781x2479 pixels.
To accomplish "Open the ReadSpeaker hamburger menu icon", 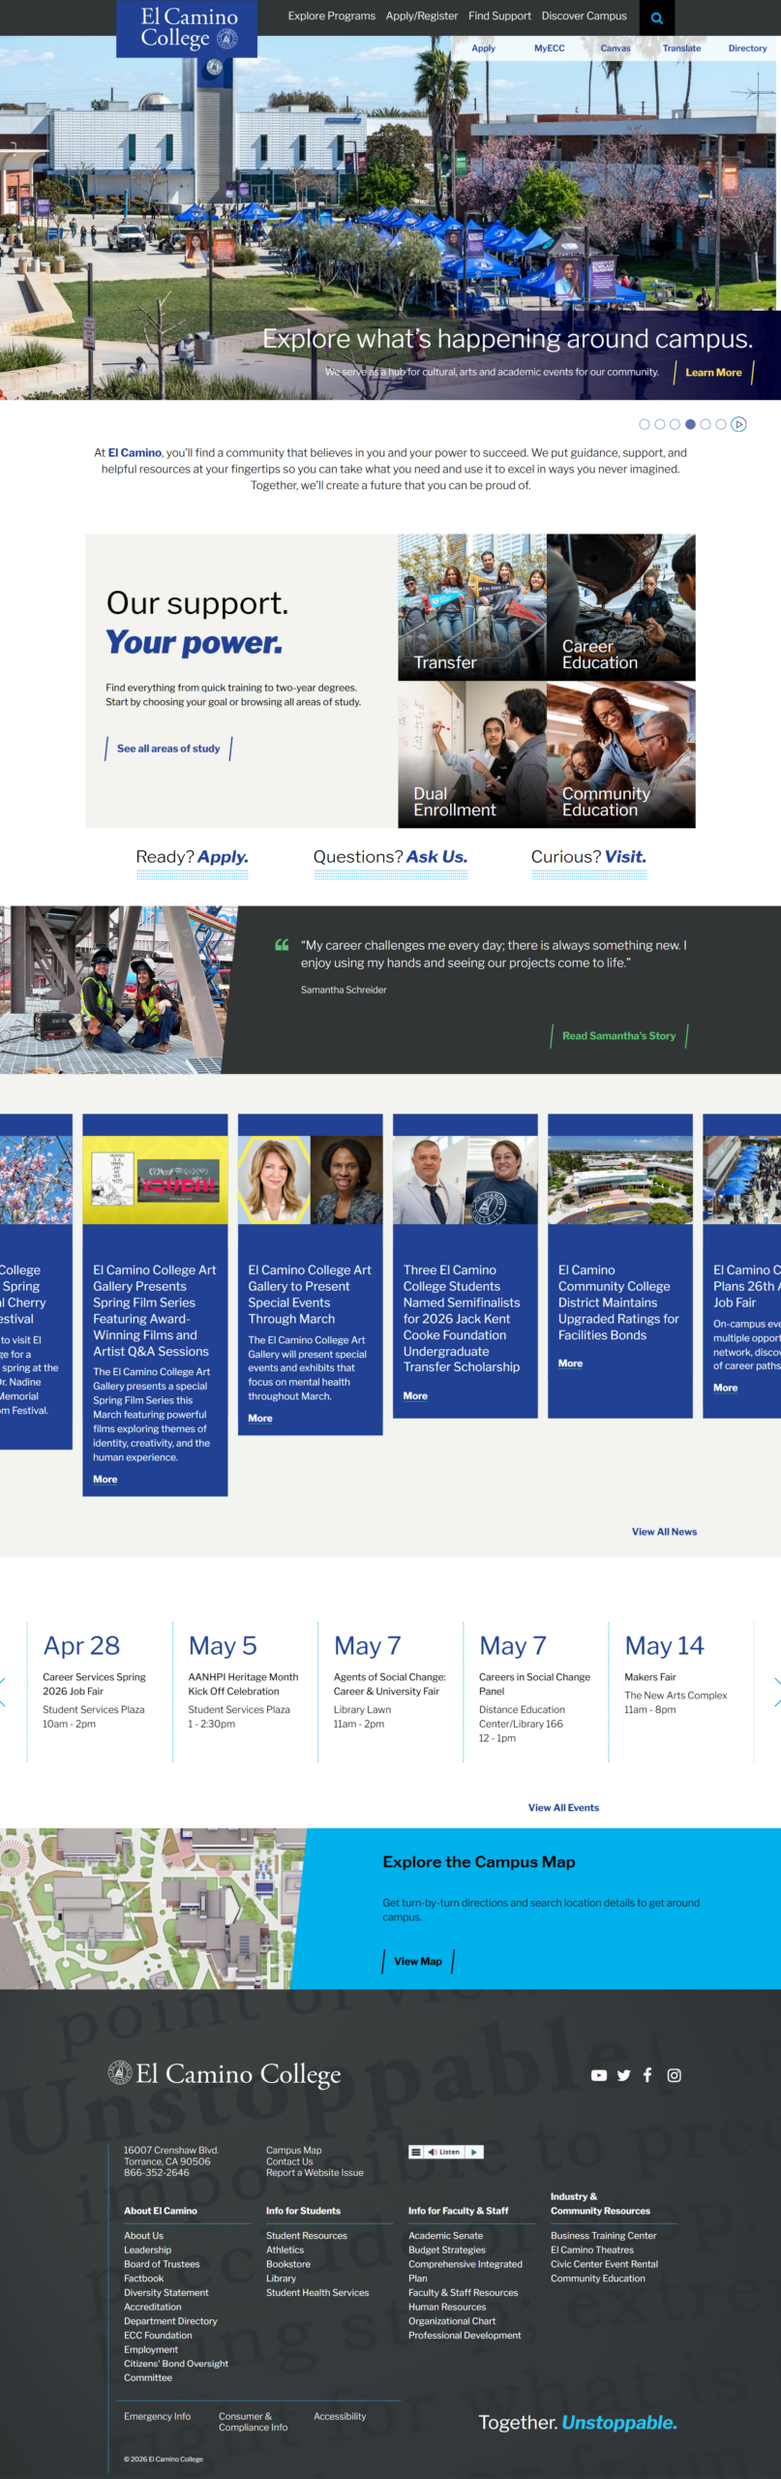I will (416, 2152).
